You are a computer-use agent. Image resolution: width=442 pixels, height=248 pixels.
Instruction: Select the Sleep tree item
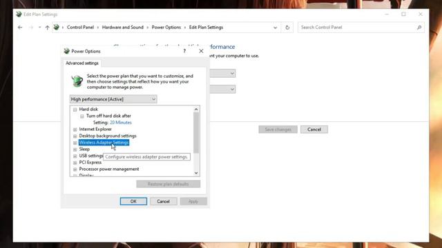84,149
